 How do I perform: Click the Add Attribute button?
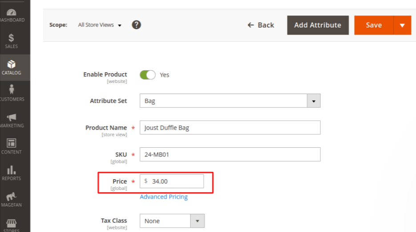(x=318, y=25)
